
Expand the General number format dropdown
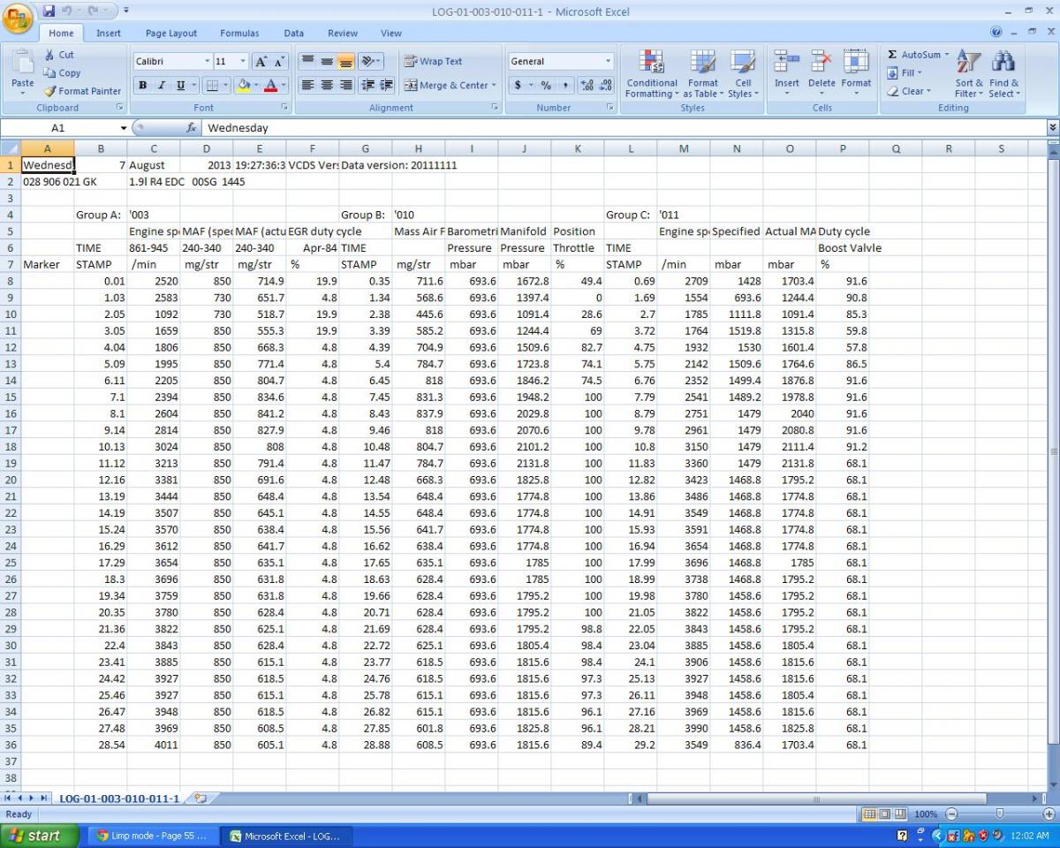(x=608, y=62)
